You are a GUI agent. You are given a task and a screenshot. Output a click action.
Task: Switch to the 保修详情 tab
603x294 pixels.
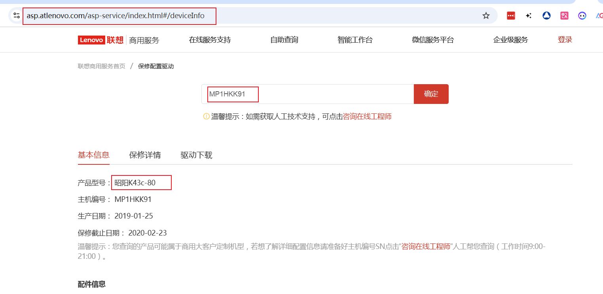pos(145,155)
